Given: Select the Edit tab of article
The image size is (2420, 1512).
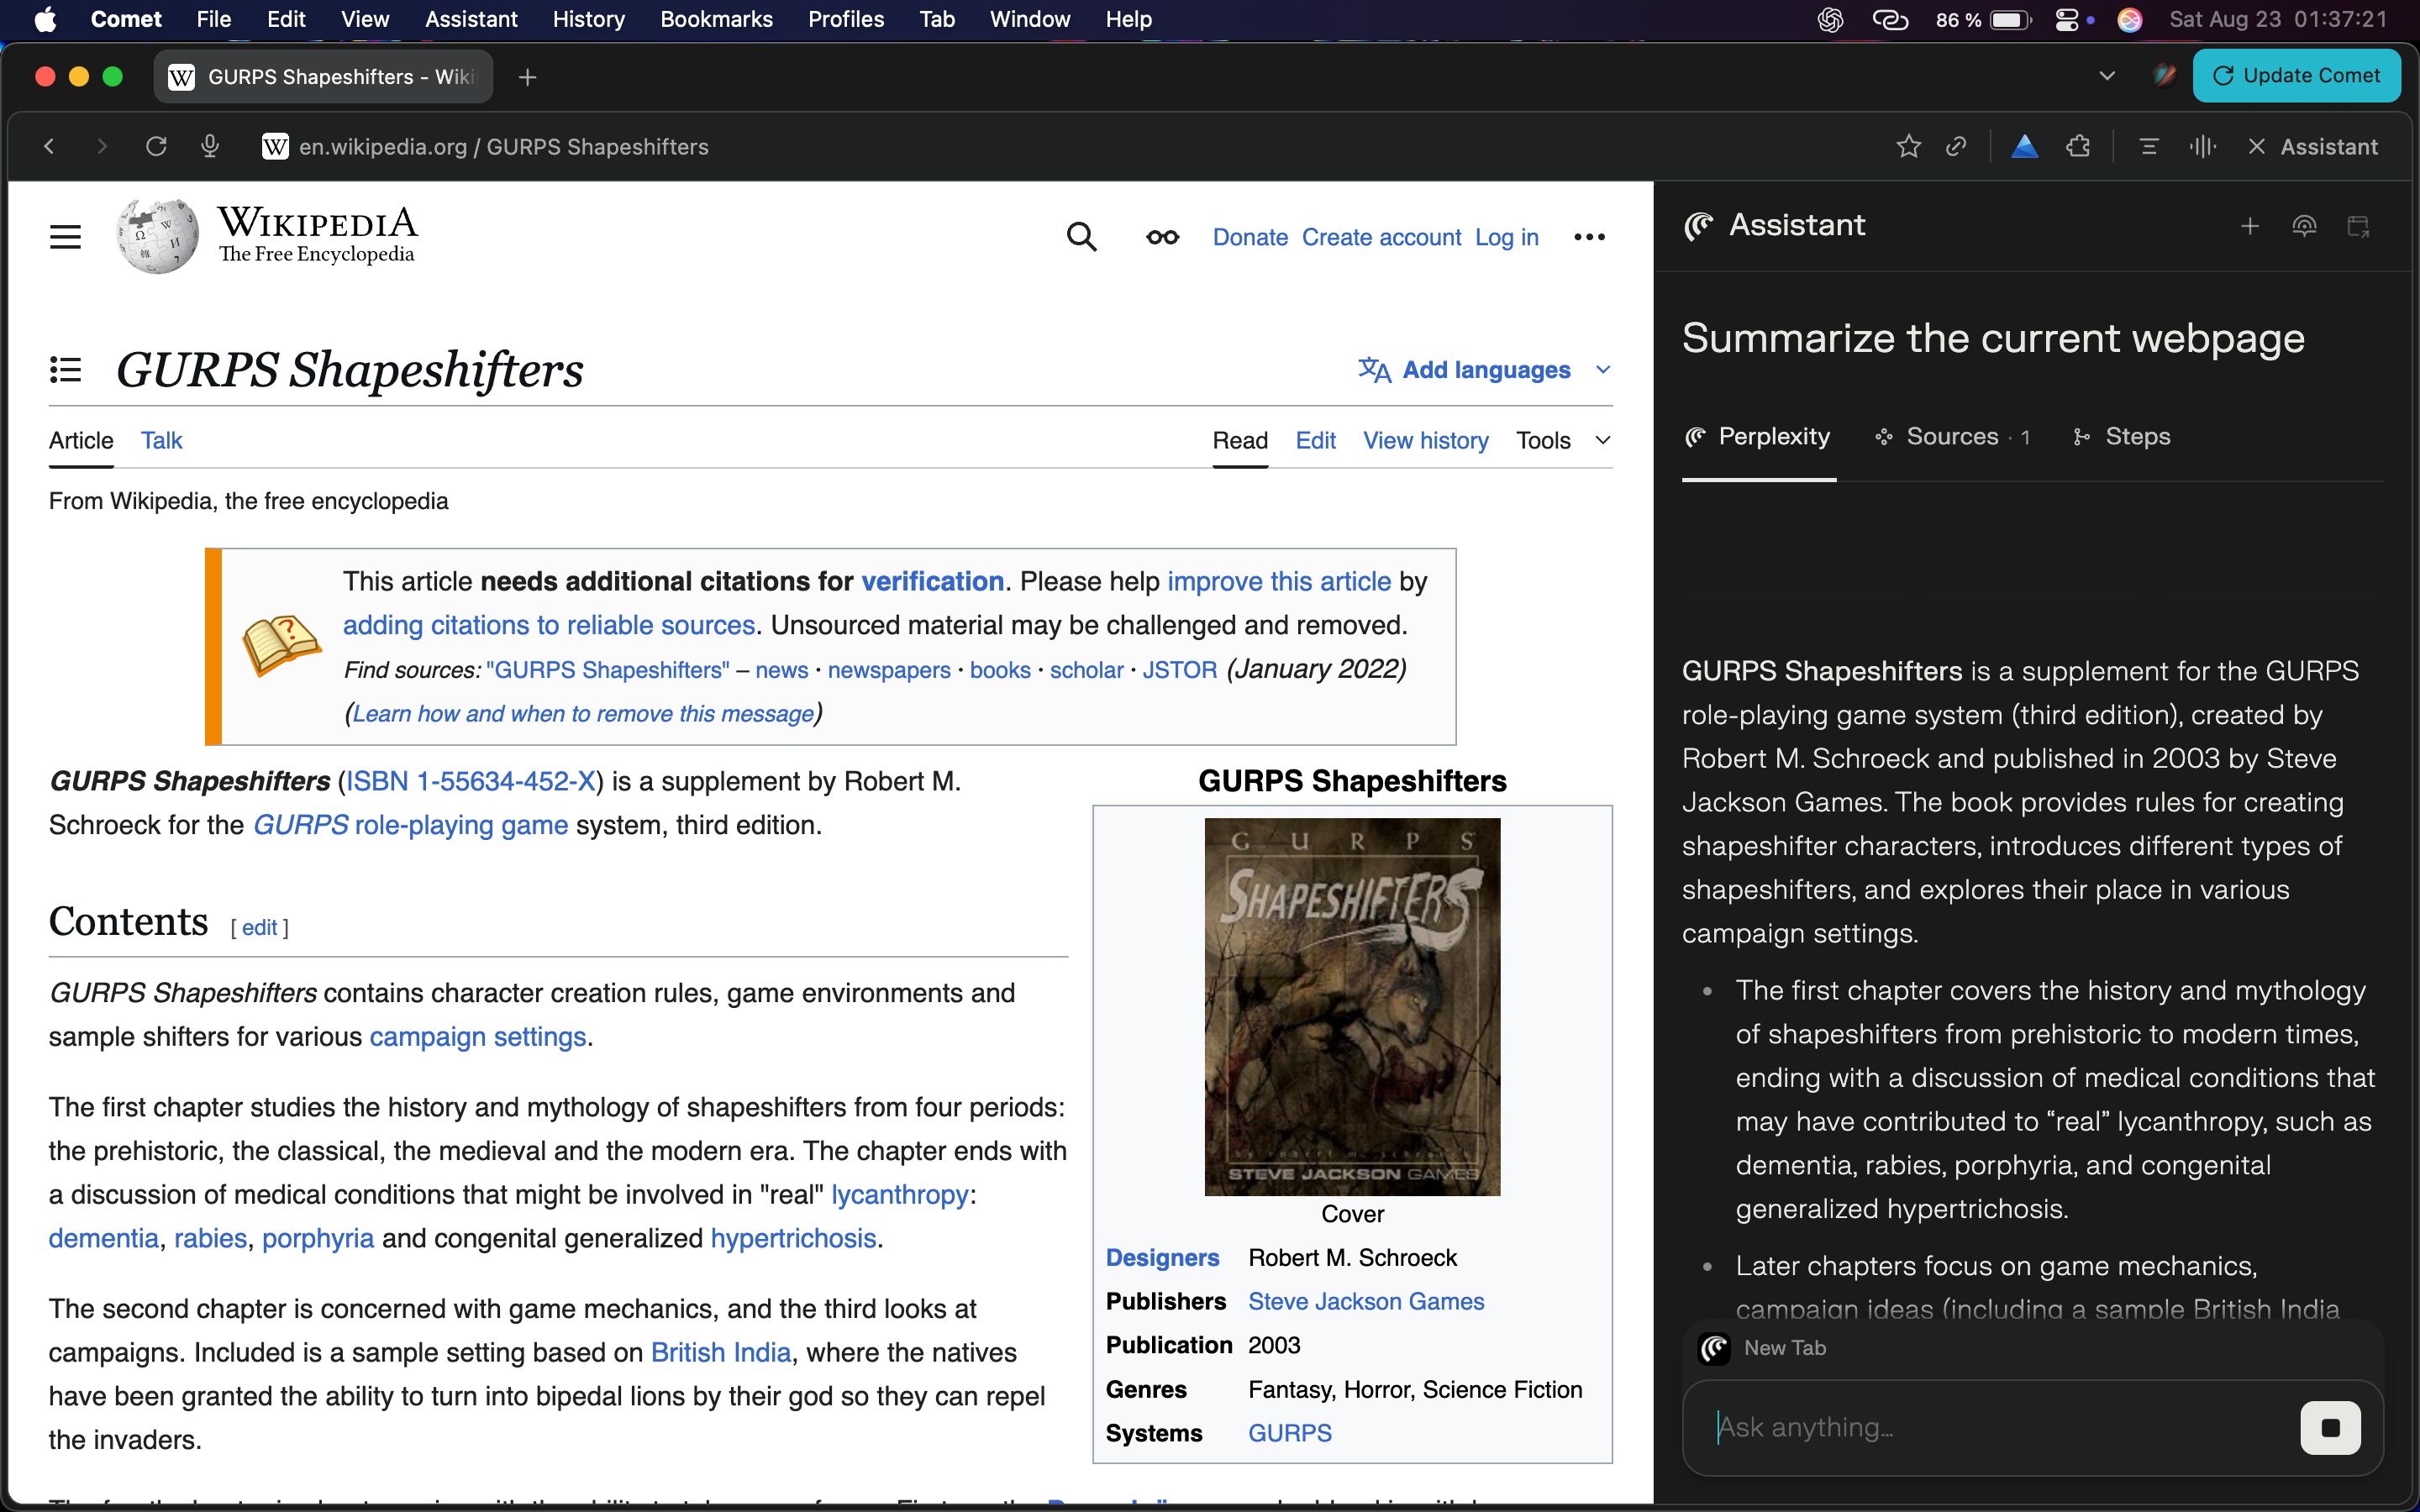Looking at the screenshot, I should [1315, 440].
